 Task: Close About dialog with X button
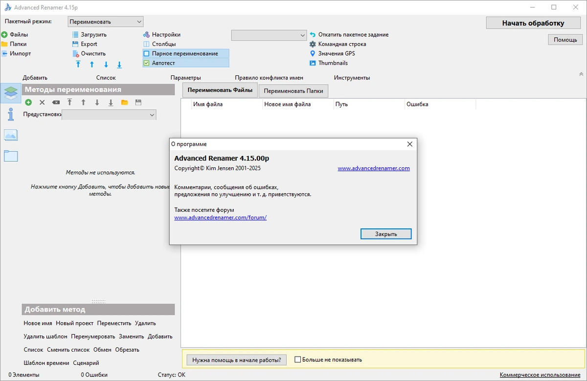[x=410, y=144]
